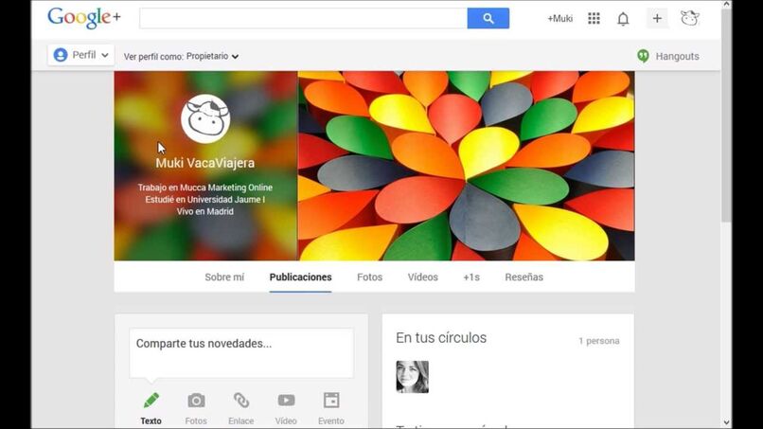Click Estudié en Universidad Jaume I text
Image resolution: width=763 pixels, height=429 pixels.
click(x=204, y=199)
